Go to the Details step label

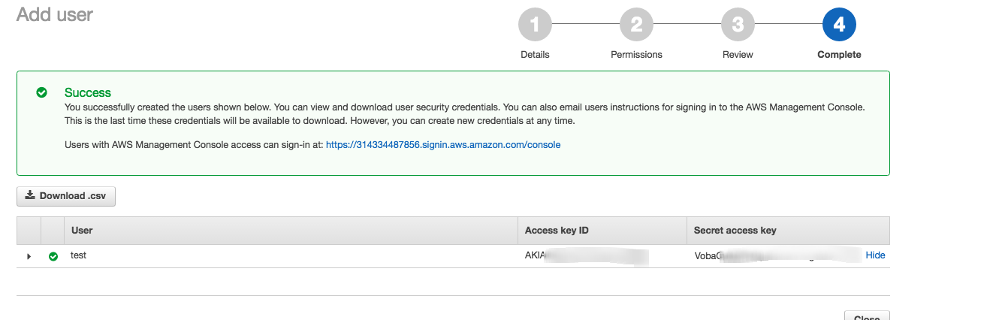(x=535, y=55)
